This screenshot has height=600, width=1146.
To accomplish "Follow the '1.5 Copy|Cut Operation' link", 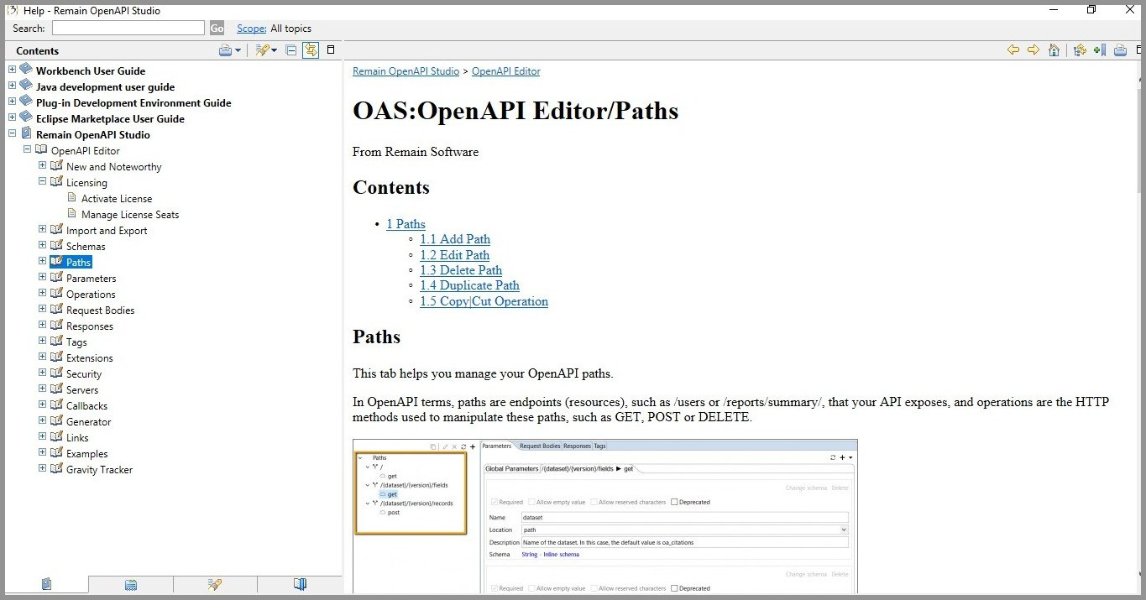I will click(x=484, y=301).
